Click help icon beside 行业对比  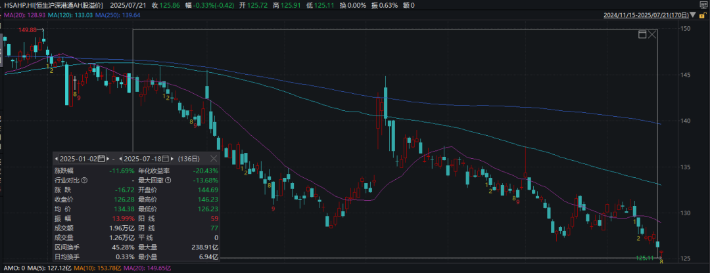click(84, 180)
